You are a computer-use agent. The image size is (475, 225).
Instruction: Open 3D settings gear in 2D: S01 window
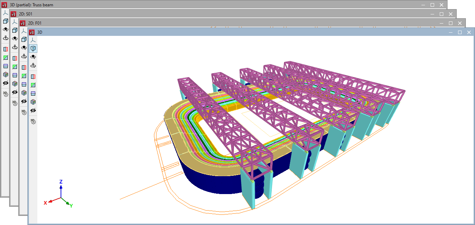coord(15,103)
